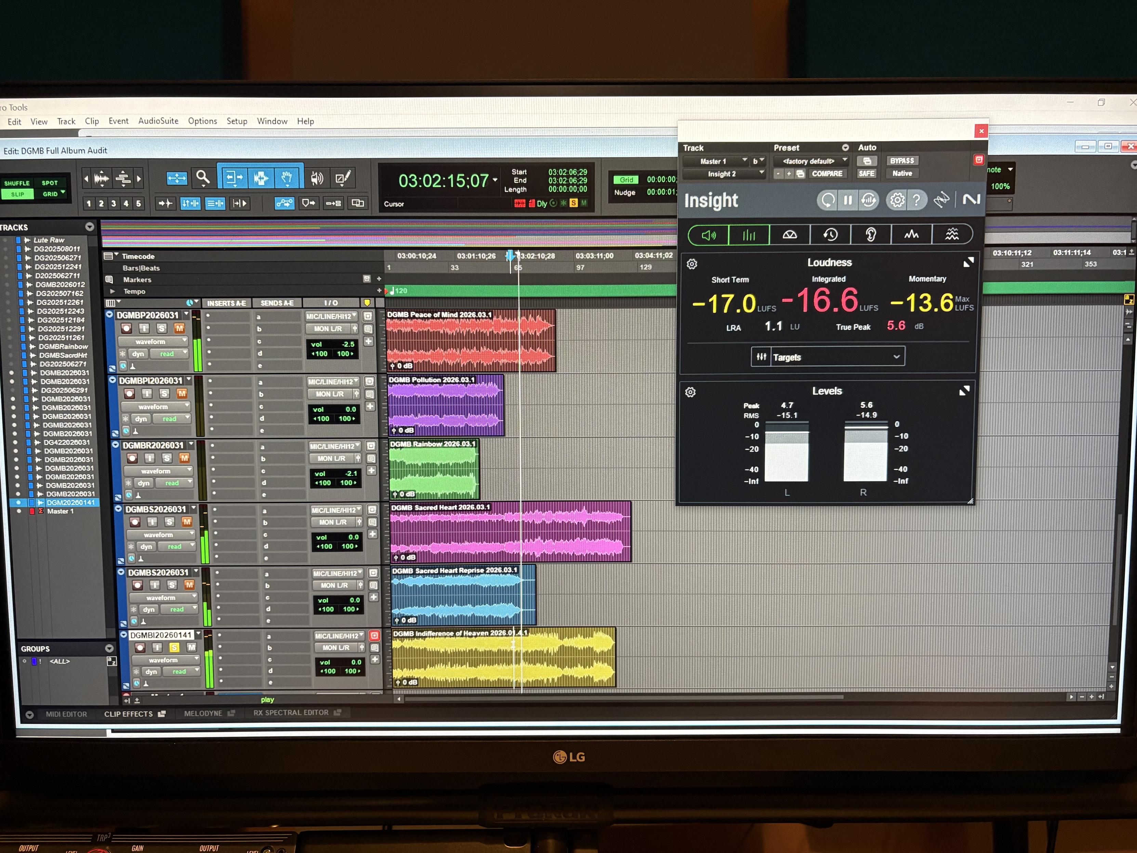Open Insight settings gear icon

coord(897,200)
